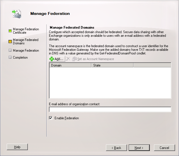179x156 pixels.
Task: Click the Set as Account Namespace icon
Action: click(74, 59)
